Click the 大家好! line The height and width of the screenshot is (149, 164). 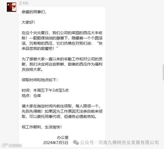(28, 22)
